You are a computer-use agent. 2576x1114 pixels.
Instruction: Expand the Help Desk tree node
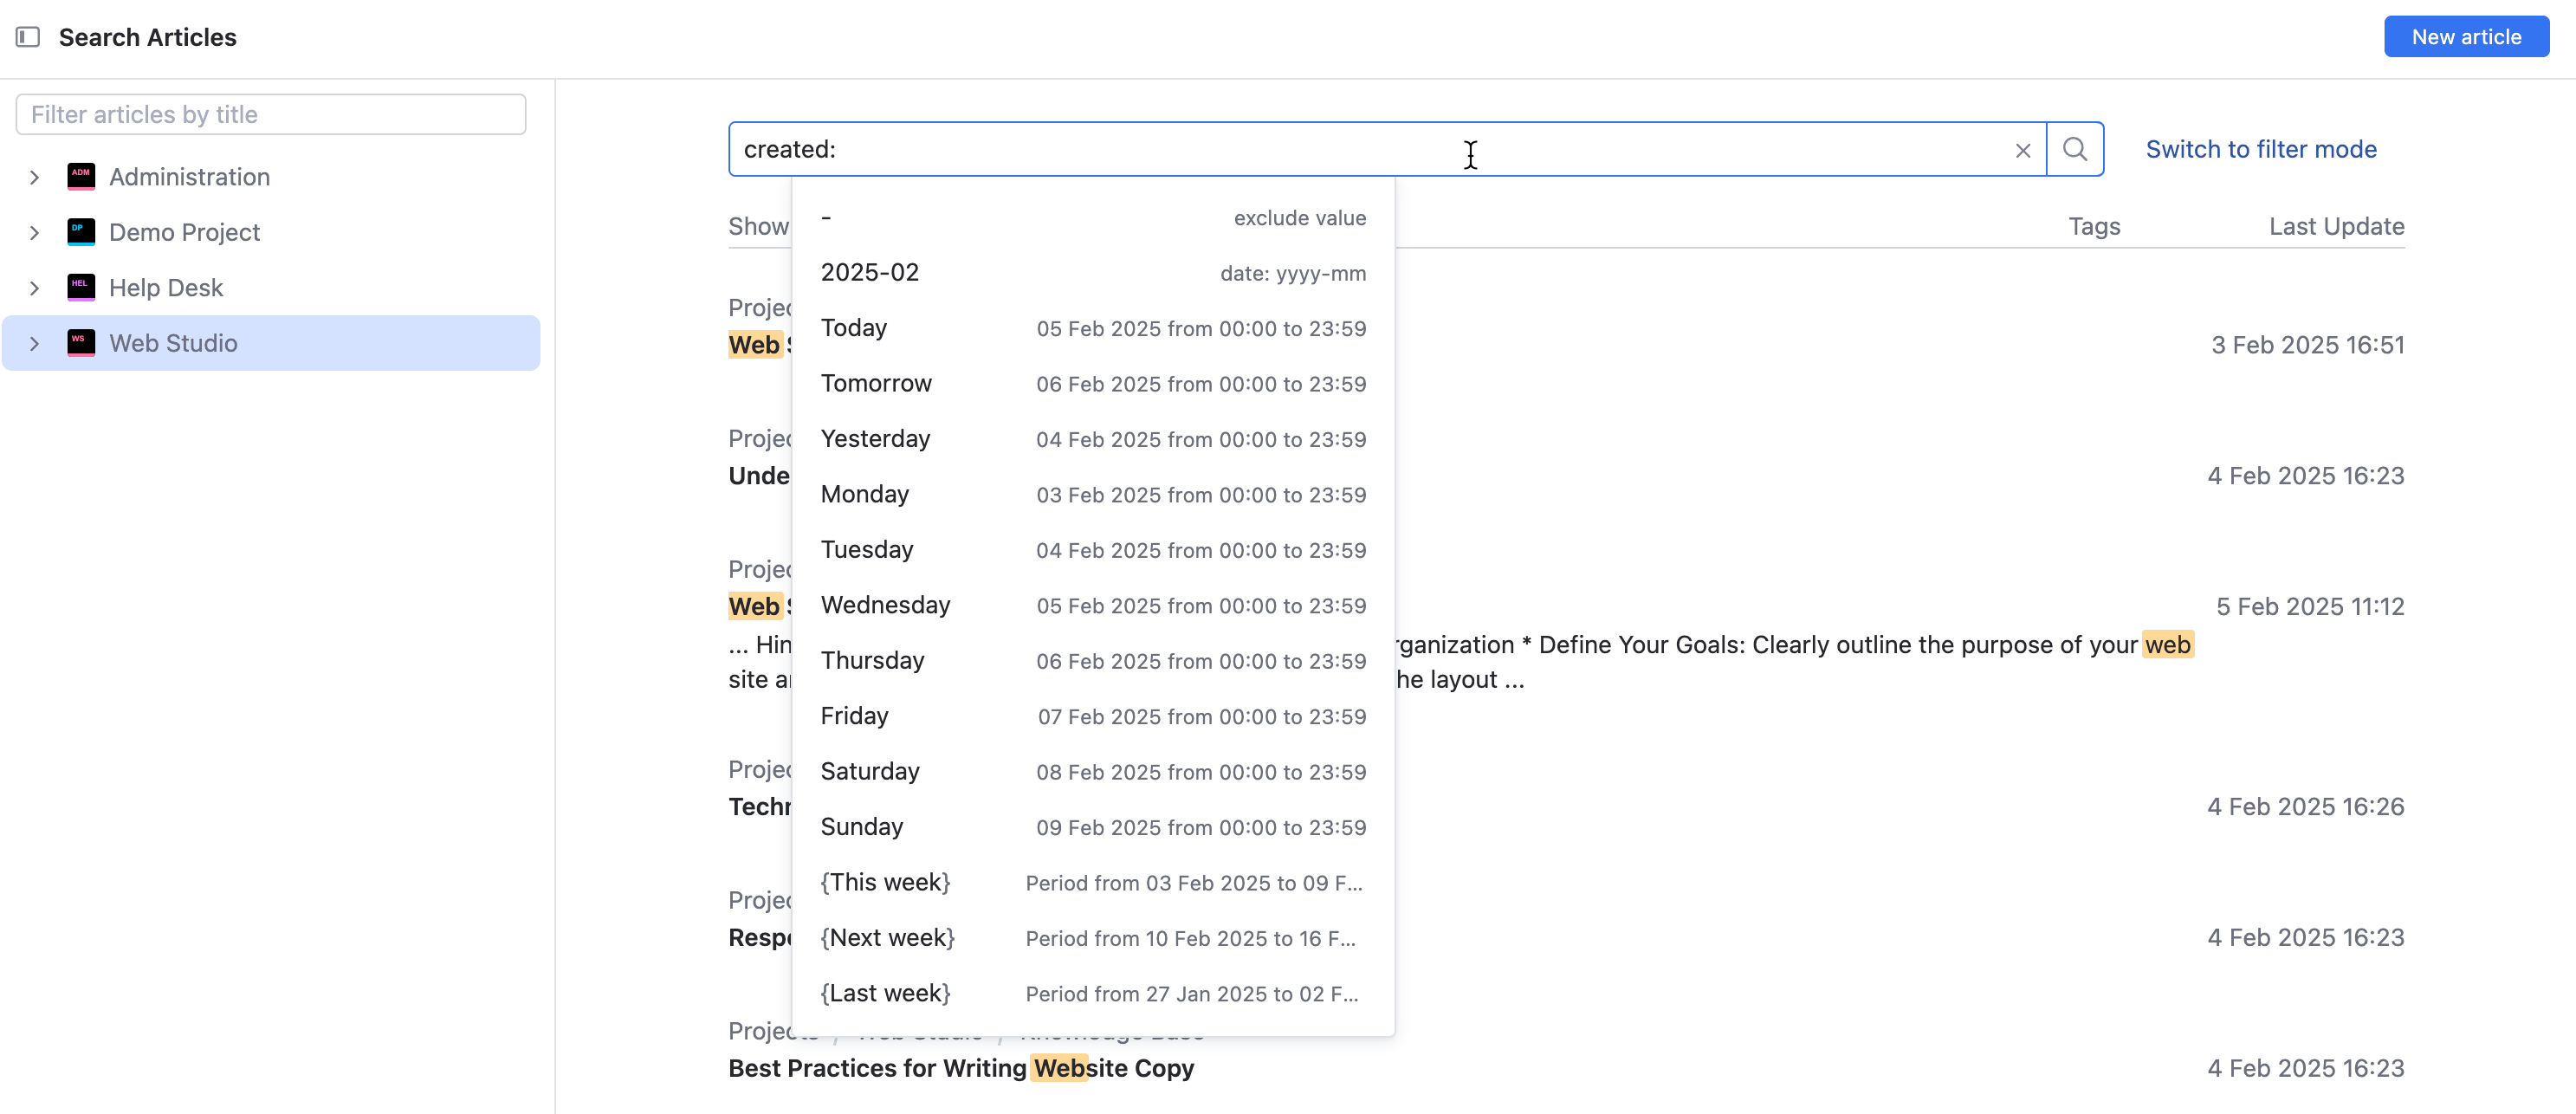pyautogui.click(x=35, y=288)
